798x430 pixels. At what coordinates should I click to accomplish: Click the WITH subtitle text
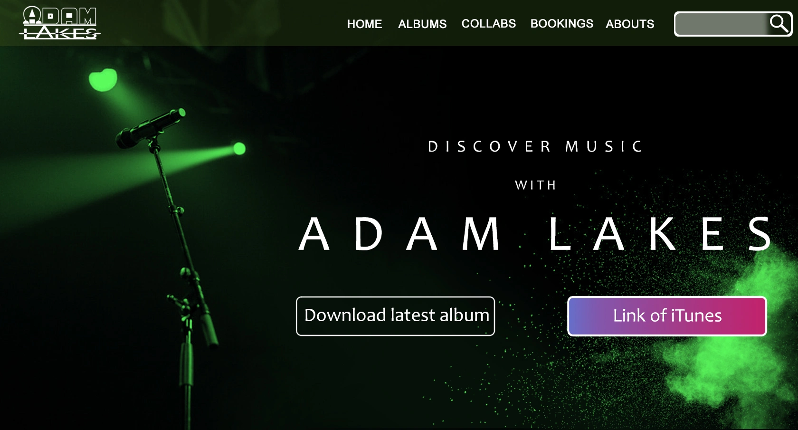pyautogui.click(x=536, y=185)
